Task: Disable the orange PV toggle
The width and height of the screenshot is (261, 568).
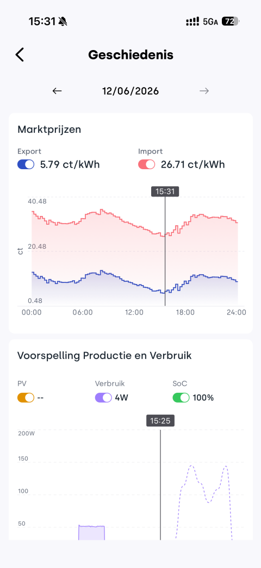Action: pyautogui.click(x=26, y=397)
